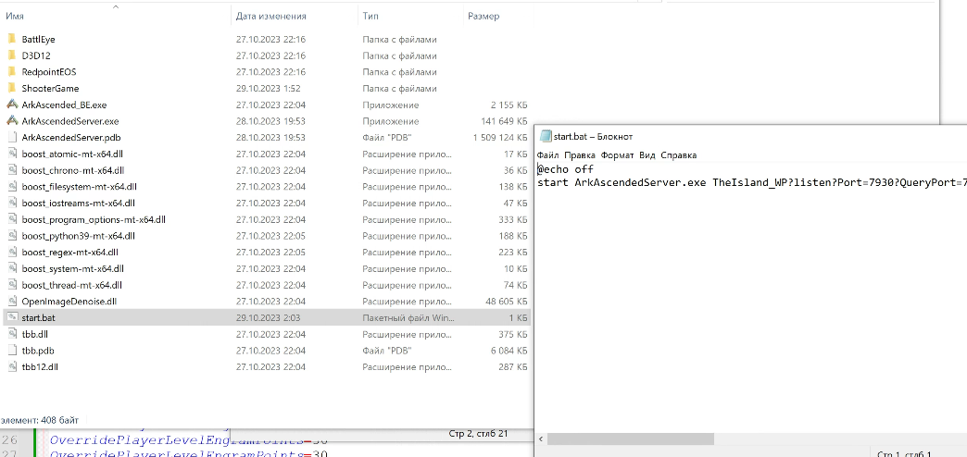Viewport: 967px width, 457px height.
Task: Place cursor in the '@echo off' line
Action: pyautogui.click(x=566, y=168)
